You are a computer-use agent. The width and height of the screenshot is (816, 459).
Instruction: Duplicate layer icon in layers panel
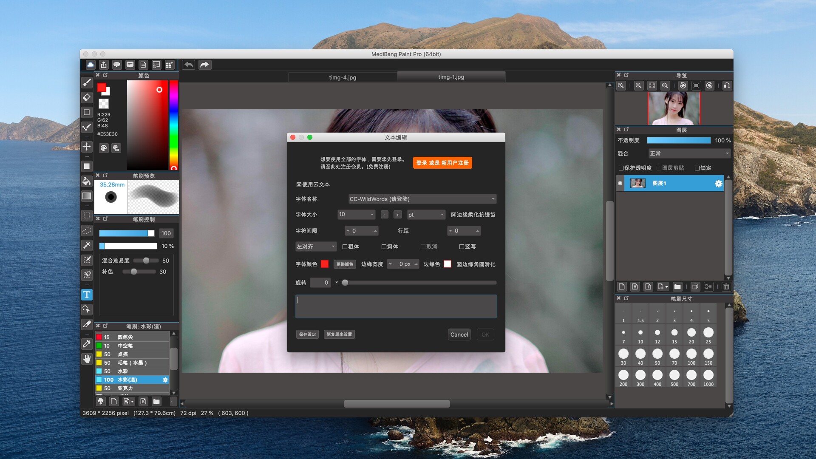695,286
